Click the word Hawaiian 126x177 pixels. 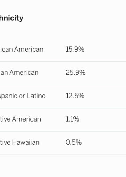click(26, 143)
